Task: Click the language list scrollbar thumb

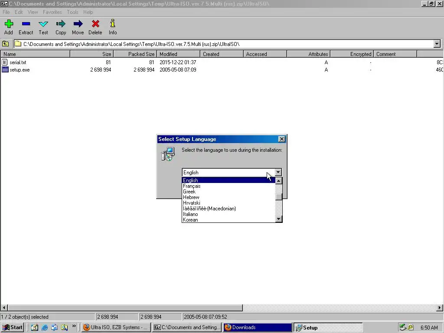Action: pos(279,196)
